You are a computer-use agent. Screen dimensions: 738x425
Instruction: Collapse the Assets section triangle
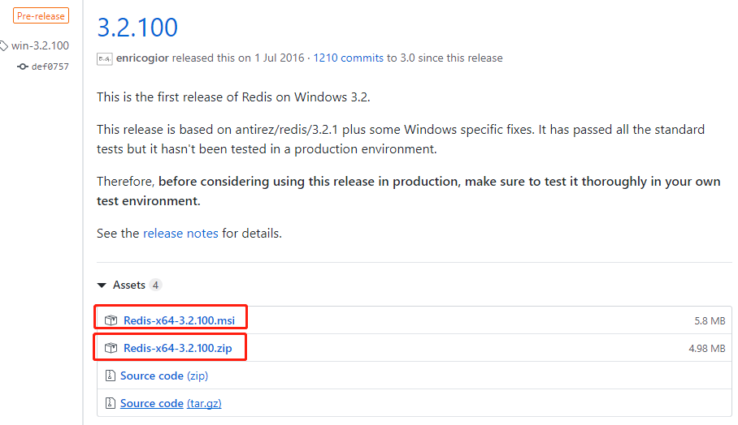(x=102, y=285)
